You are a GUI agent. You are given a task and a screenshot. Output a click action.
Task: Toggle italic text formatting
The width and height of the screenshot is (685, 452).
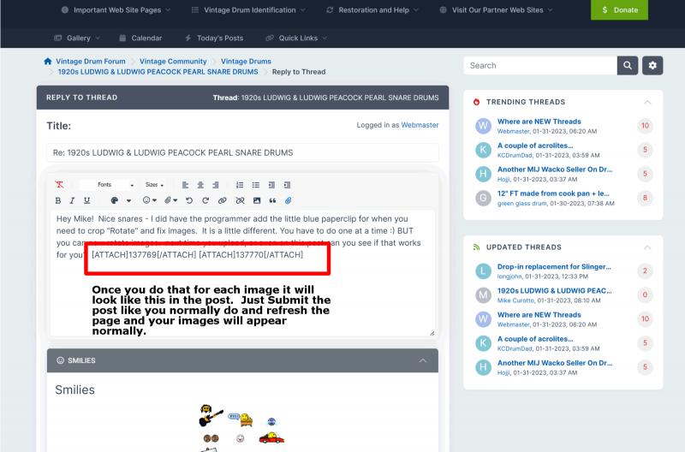click(73, 200)
